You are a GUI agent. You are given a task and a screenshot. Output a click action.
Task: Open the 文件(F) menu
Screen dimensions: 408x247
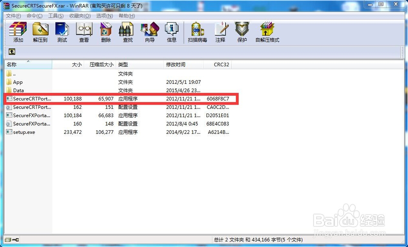(13, 16)
